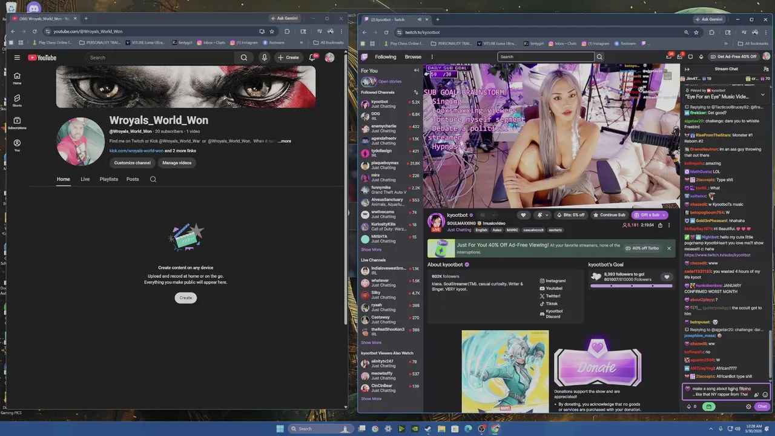Click Continue Sub button
Viewport: 775px width, 436px height.
click(x=609, y=215)
